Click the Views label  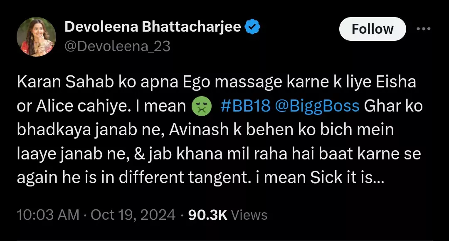(x=249, y=215)
